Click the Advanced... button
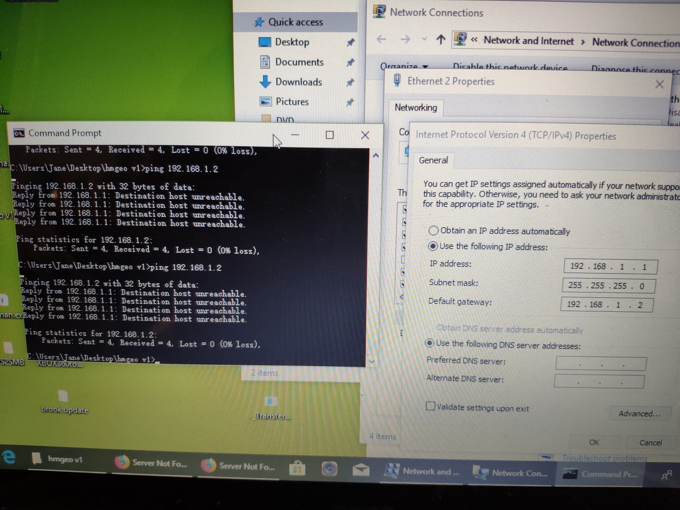 click(639, 413)
